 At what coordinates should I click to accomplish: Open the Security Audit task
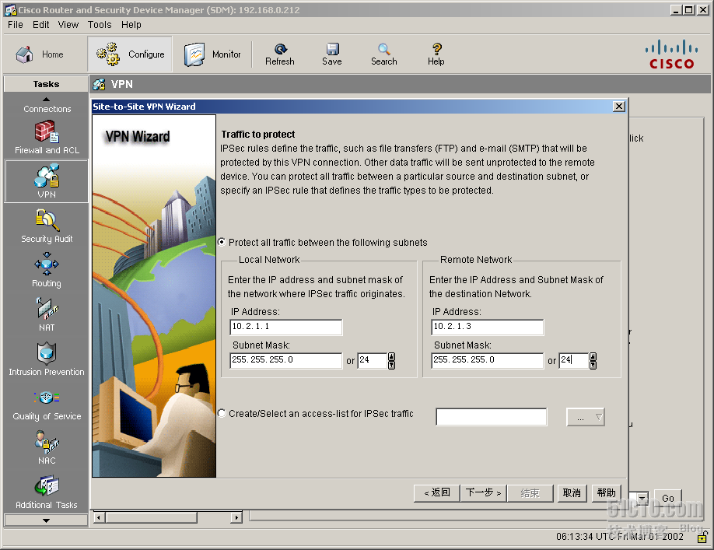pyautogui.click(x=47, y=226)
